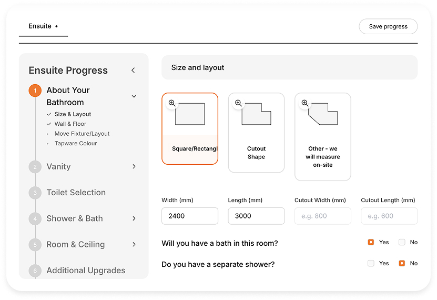The height and width of the screenshot is (300, 437).
Task: Click the Width (mm) input field
Action: coord(189,216)
